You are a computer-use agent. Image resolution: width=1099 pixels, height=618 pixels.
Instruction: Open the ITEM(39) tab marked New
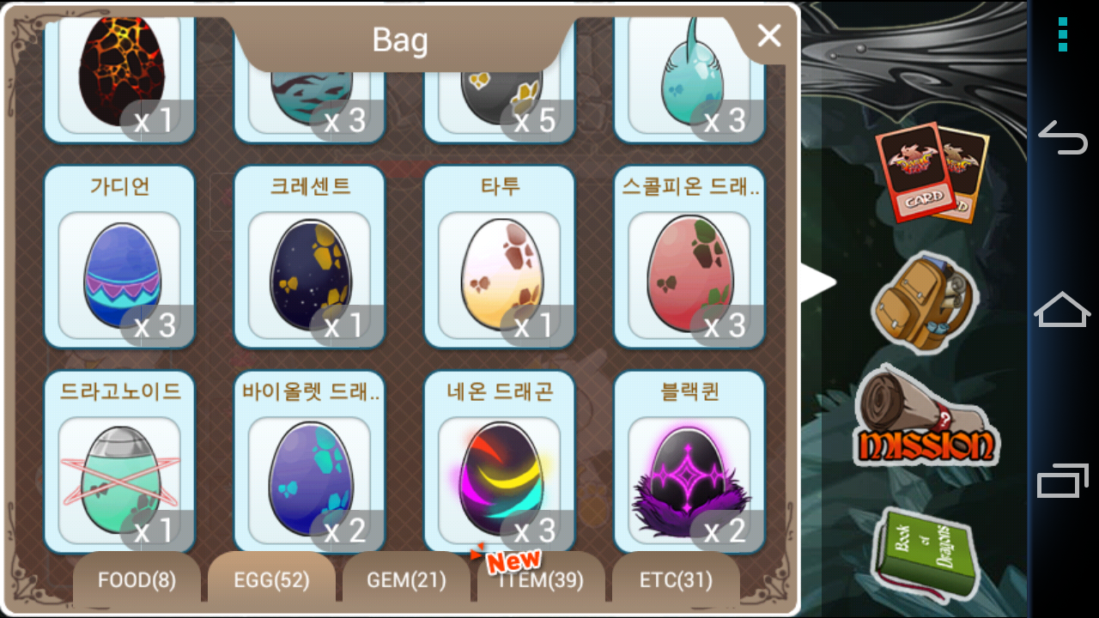pos(541,580)
